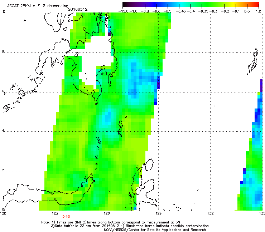Click the longitude 132 axis label
Screen dimensions: 265x232
pos(211,213)
